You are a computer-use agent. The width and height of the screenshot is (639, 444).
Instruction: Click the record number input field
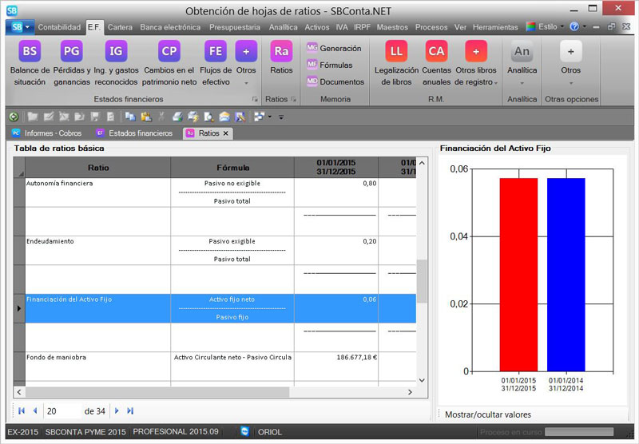(x=62, y=410)
